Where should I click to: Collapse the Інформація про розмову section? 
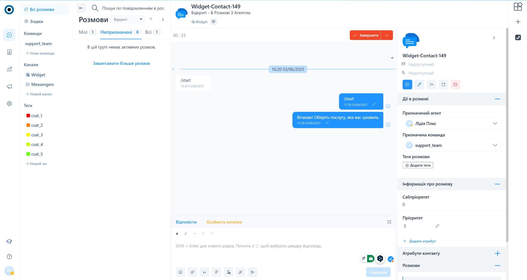pos(497,184)
